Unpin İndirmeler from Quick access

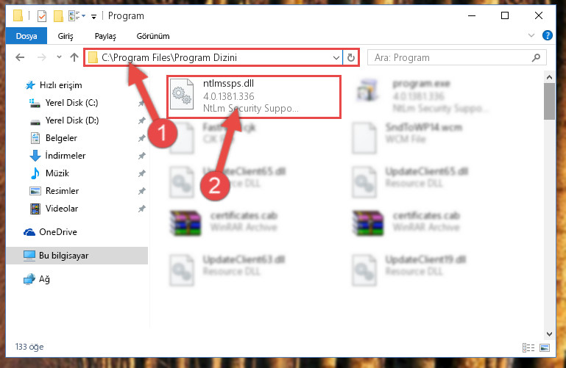pyautogui.click(x=142, y=156)
